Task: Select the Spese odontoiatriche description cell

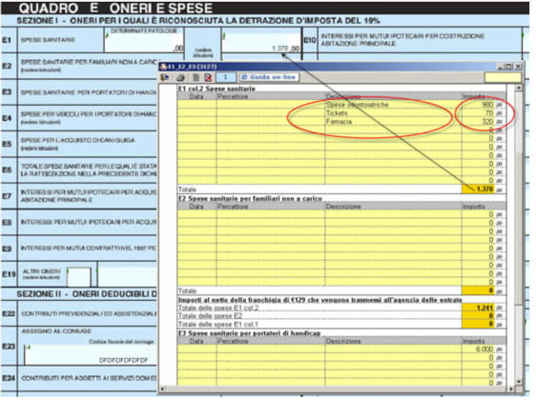Action: pos(393,105)
